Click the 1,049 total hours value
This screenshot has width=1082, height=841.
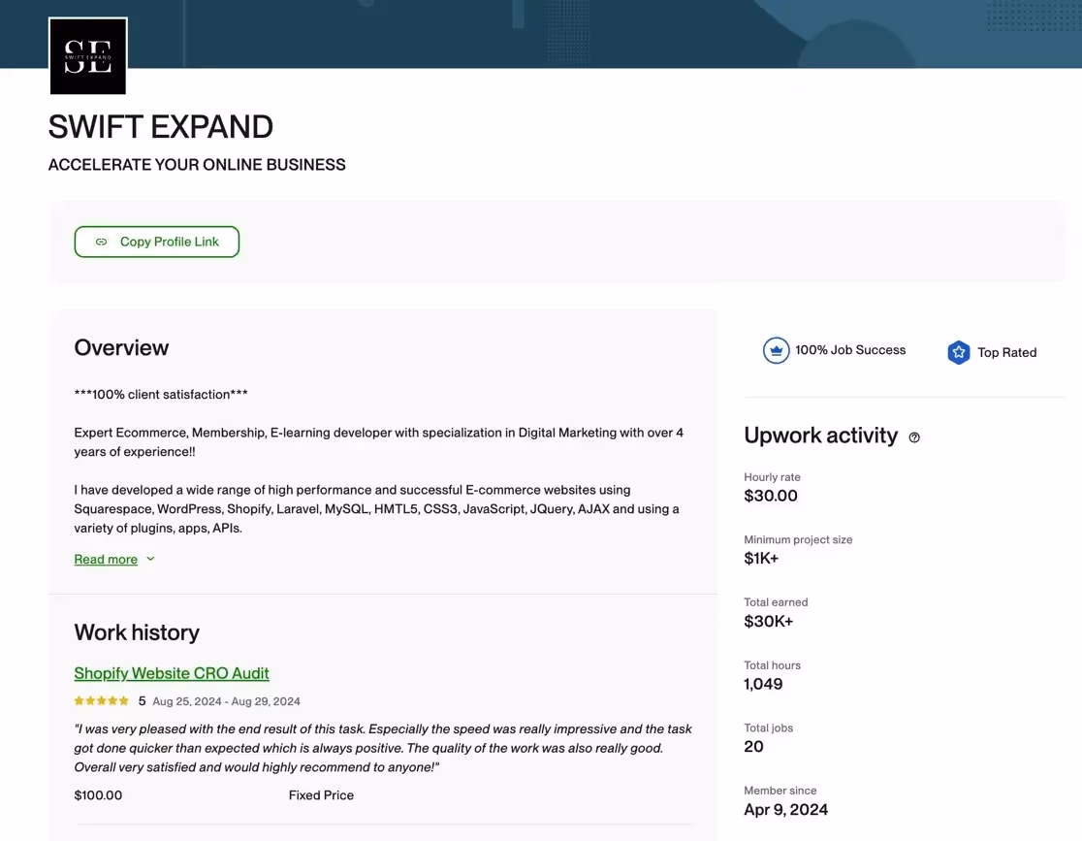coord(763,684)
